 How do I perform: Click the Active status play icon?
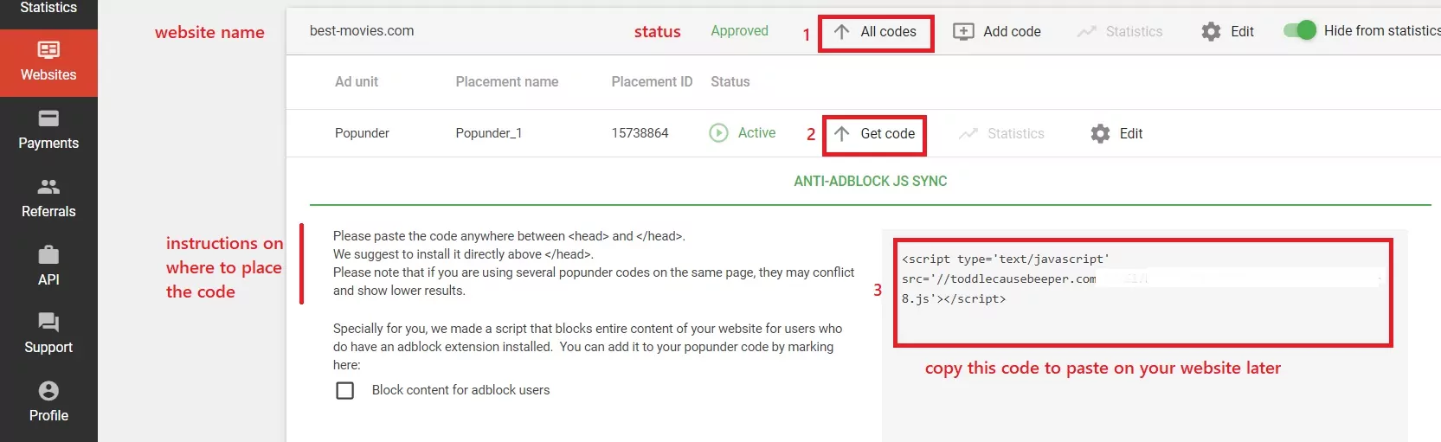[718, 133]
